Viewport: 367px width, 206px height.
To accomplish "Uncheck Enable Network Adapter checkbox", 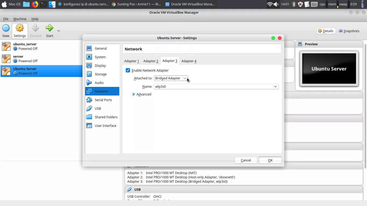I will click(128, 70).
